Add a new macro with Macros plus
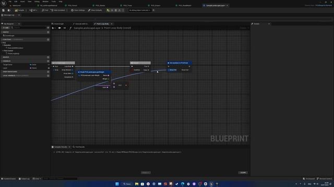 tap(48, 57)
